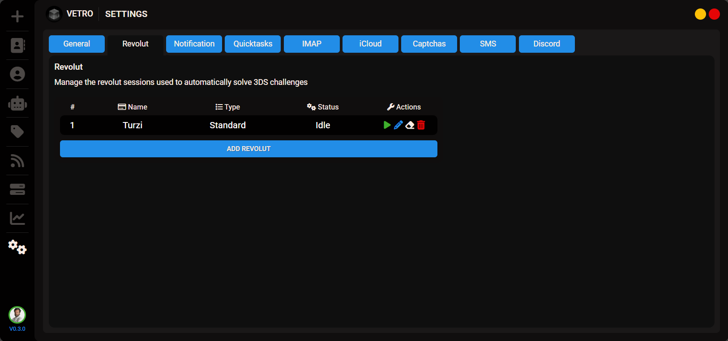Edit the Turzi session with pencil icon
This screenshot has width=728, height=341.
pyautogui.click(x=398, y=125)
